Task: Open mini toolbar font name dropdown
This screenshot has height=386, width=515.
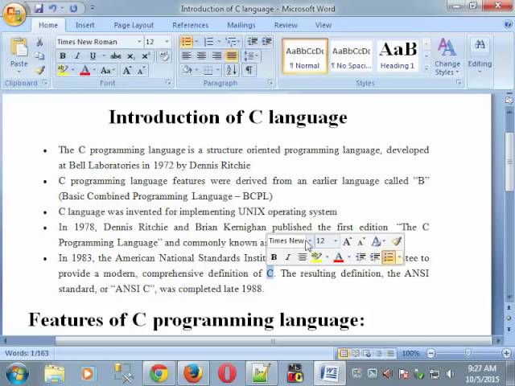Action: [x=311, y=241]
